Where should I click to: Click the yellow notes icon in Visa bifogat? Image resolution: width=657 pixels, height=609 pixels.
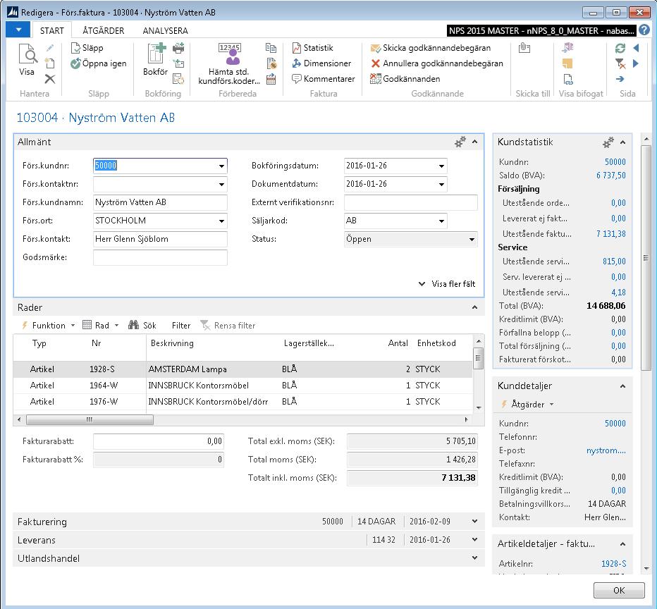click(x=567, y=63)
